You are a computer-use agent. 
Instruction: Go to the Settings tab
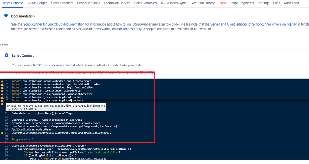tap(264, 3)
